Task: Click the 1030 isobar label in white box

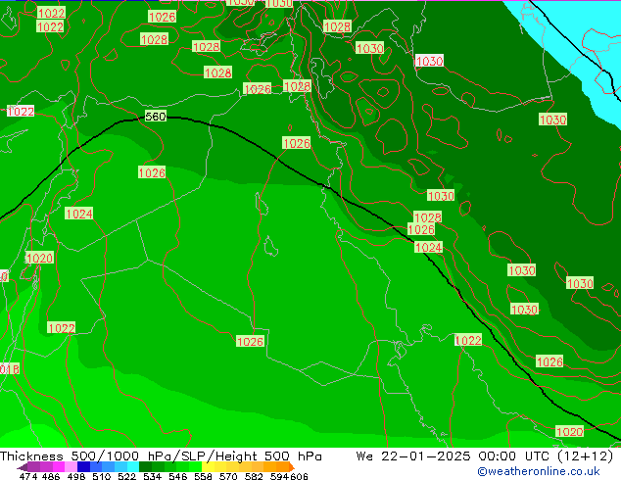Action: [429, 61]
